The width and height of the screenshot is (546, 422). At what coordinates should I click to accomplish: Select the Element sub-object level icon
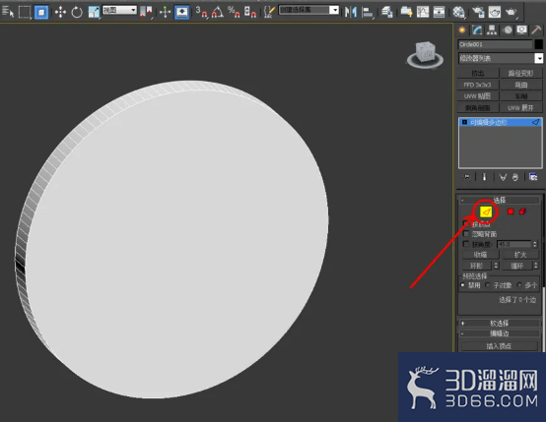coord(522,211)
